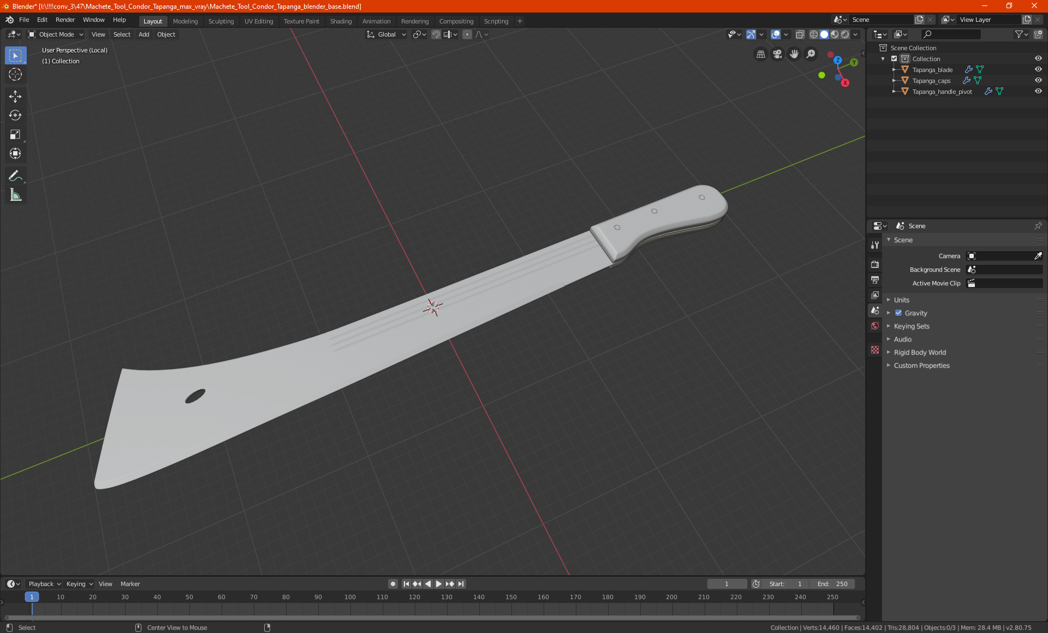Select the Transform tool
The height and width of the screenshot is (633, 1048).
click(15, 153)
